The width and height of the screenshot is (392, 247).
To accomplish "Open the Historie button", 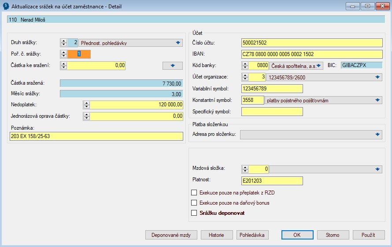I will point(217,235).
